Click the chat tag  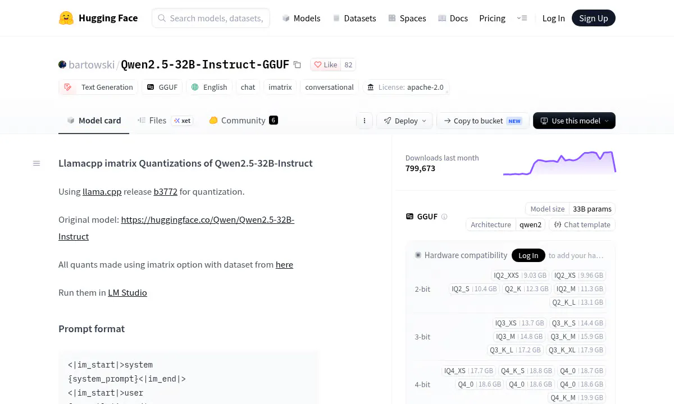[x=248, y=87]
